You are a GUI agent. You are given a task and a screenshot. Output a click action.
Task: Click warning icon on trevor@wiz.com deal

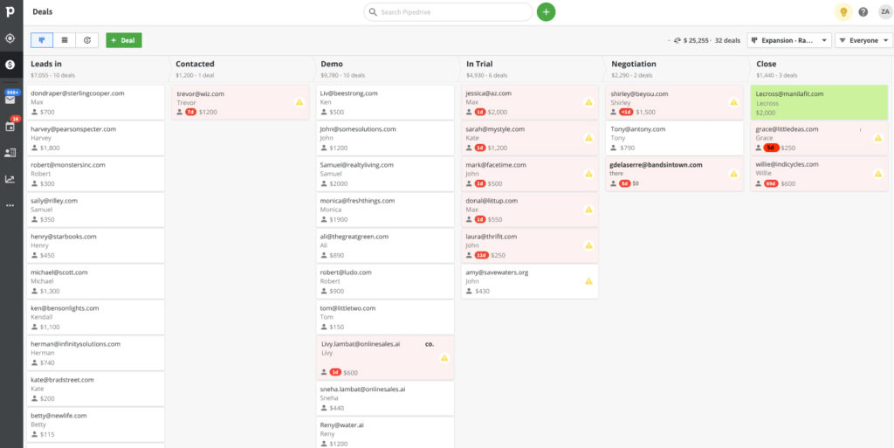299,102
